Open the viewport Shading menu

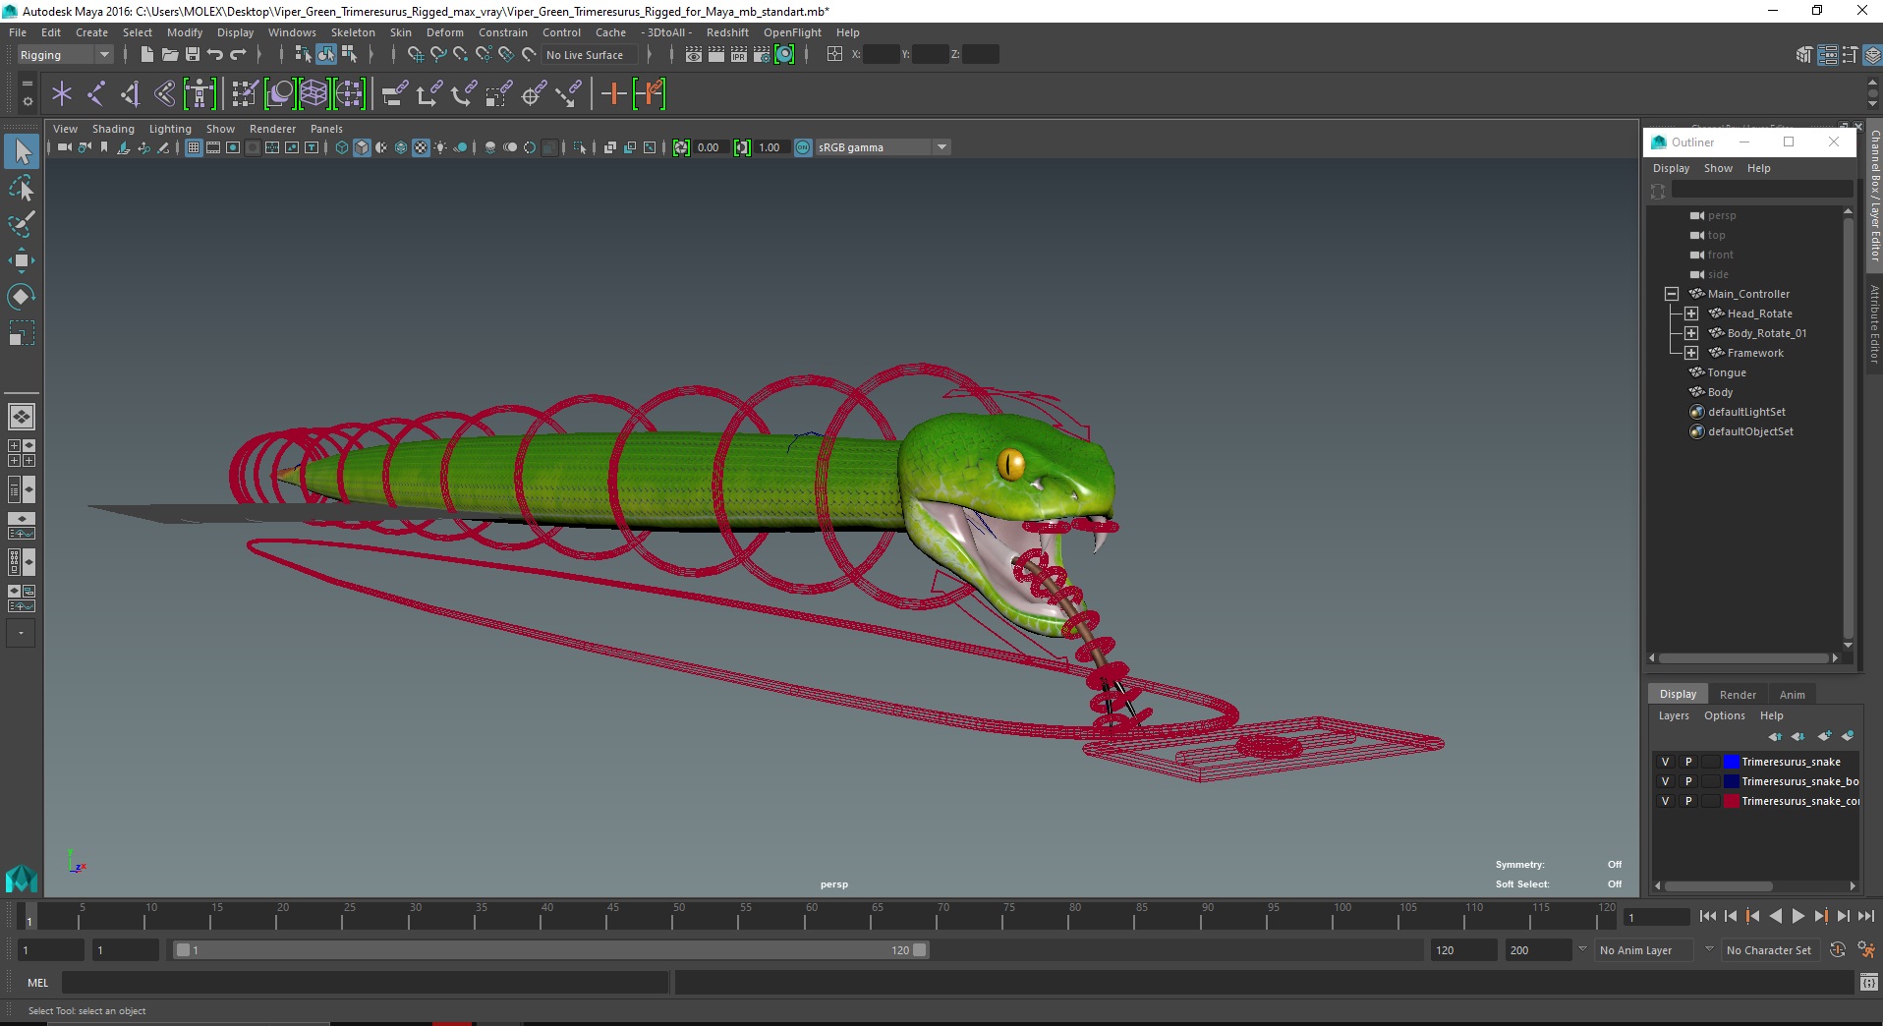[113, 129]
